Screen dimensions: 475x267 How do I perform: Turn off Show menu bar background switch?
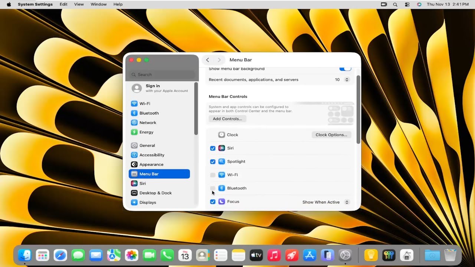(x=345, y=69)
